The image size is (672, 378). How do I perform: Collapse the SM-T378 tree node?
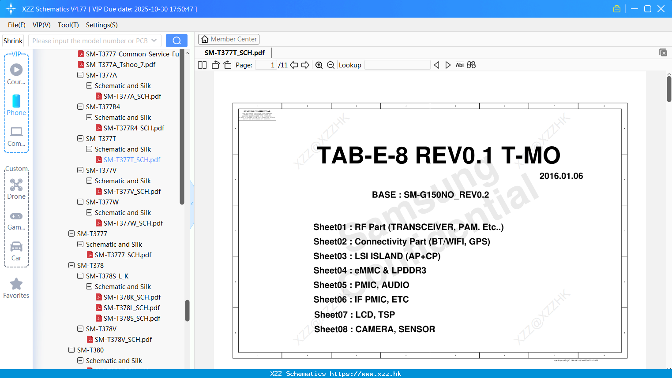coord(71,265)
